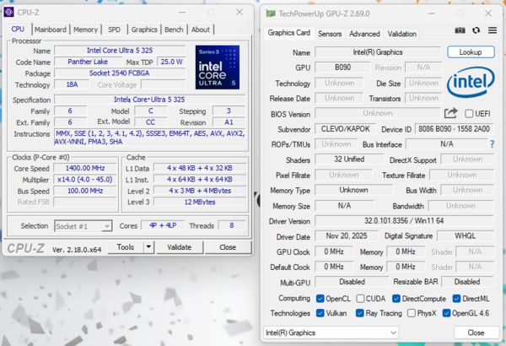Click the Threads value 8

231,225
